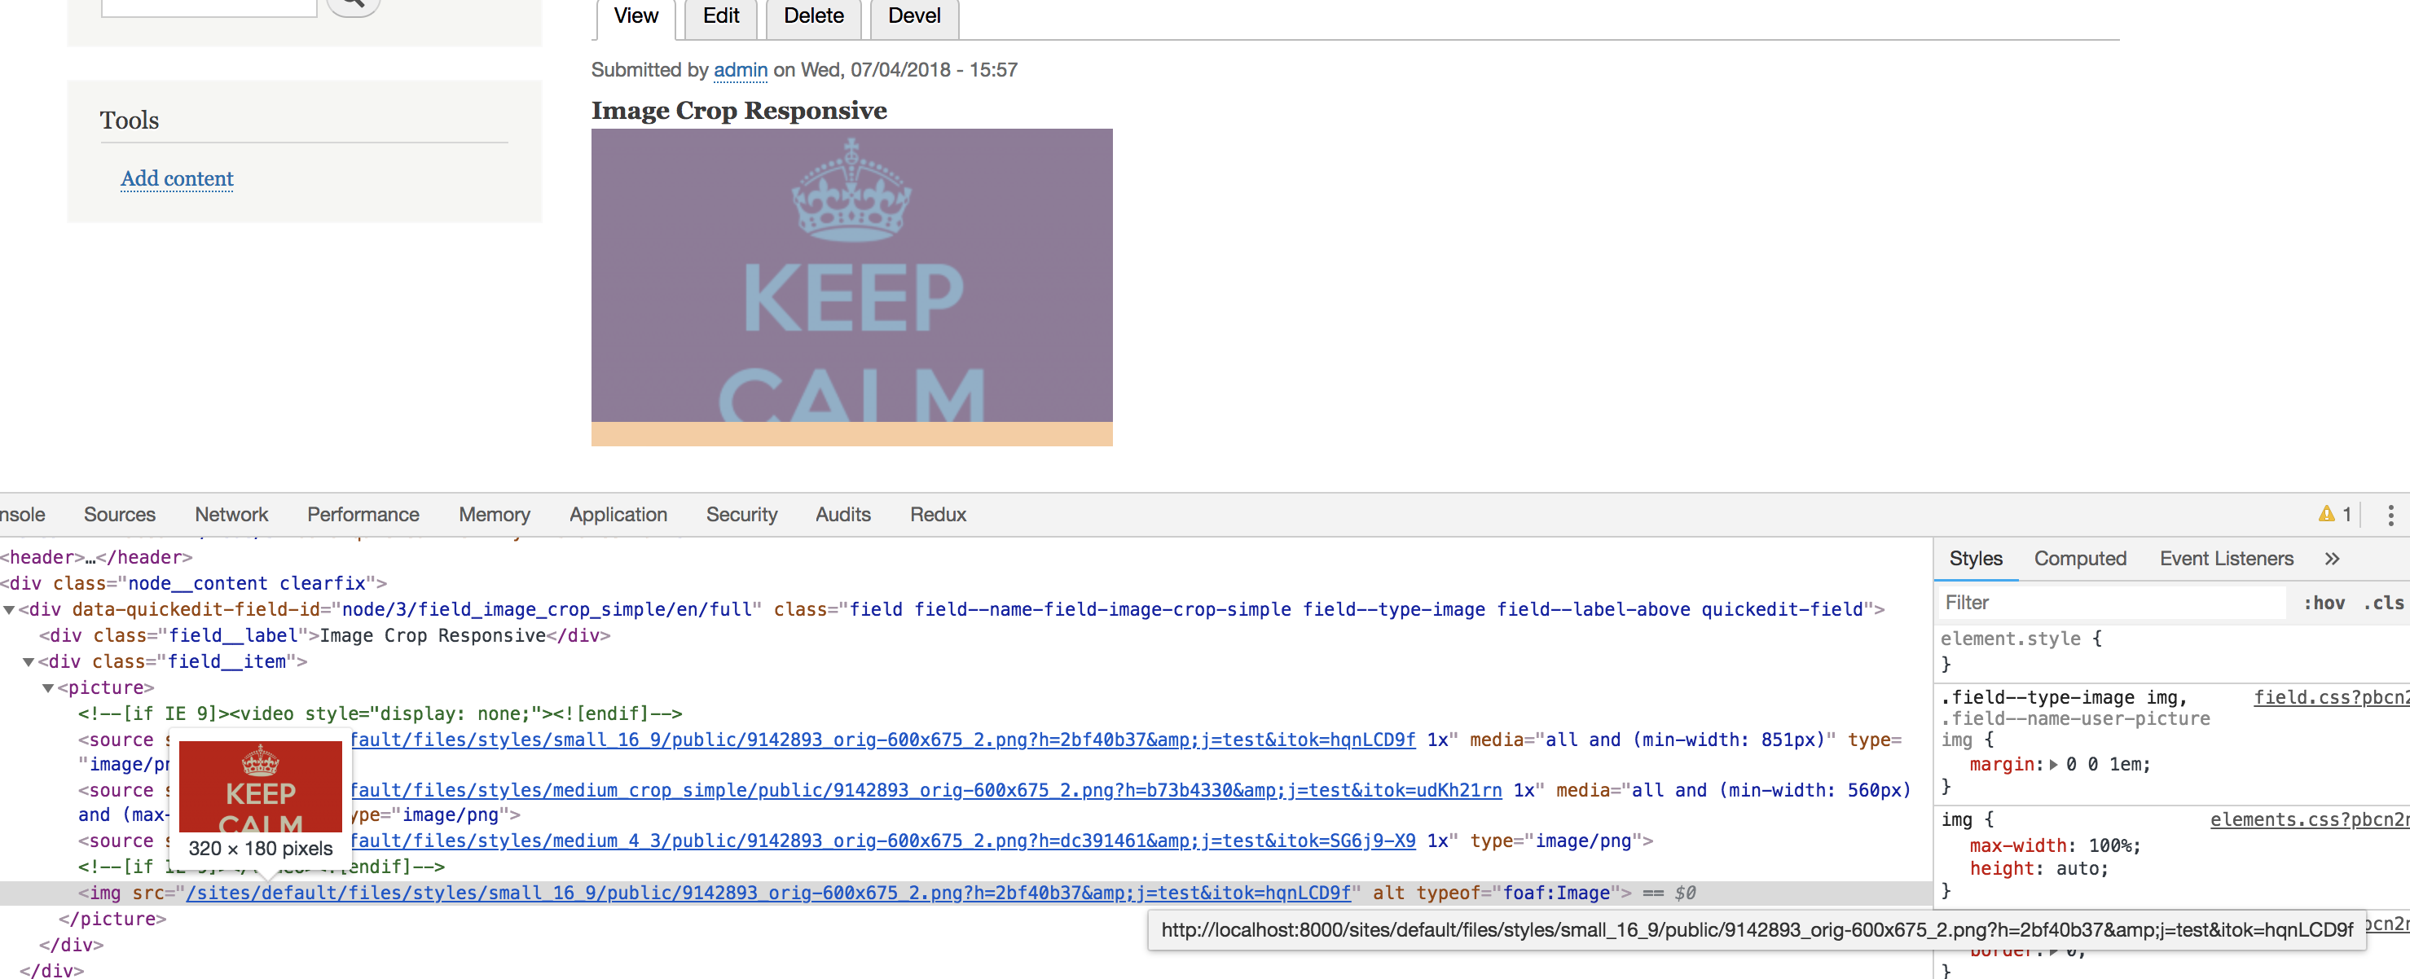The height and width of the screenshot is (979, 2410).
Task: Switch to the Memory panel
Action: click(494, 514)
